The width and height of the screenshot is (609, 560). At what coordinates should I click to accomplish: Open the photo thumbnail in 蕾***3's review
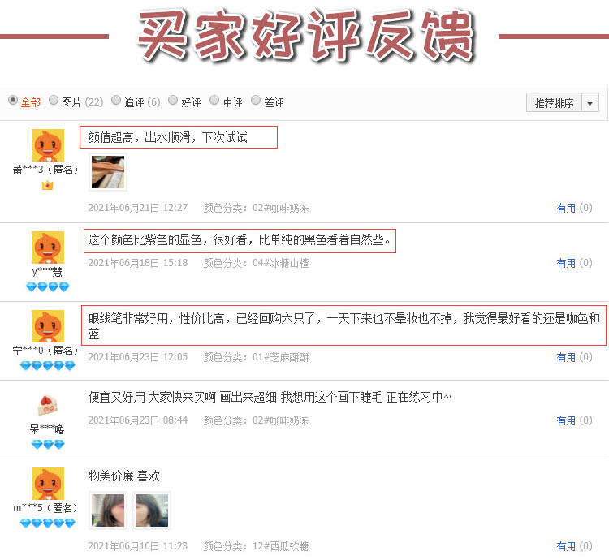point(108,172)
